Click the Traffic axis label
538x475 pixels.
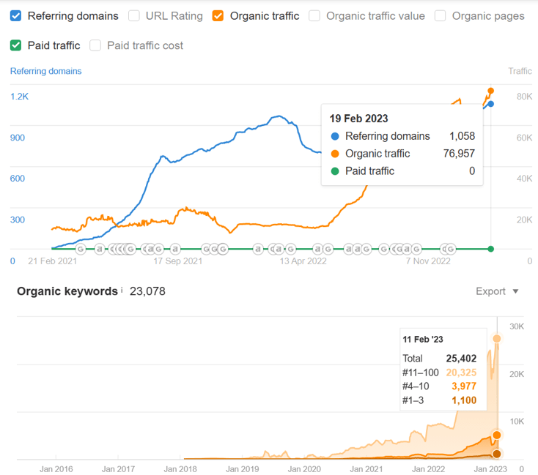[x=520, y=71]
